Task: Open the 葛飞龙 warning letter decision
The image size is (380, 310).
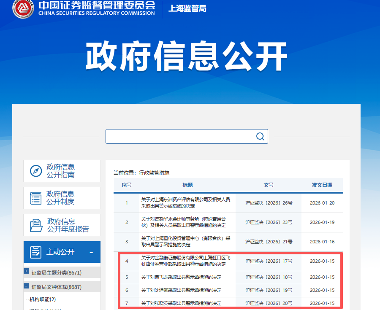Action: pos(177,277)
